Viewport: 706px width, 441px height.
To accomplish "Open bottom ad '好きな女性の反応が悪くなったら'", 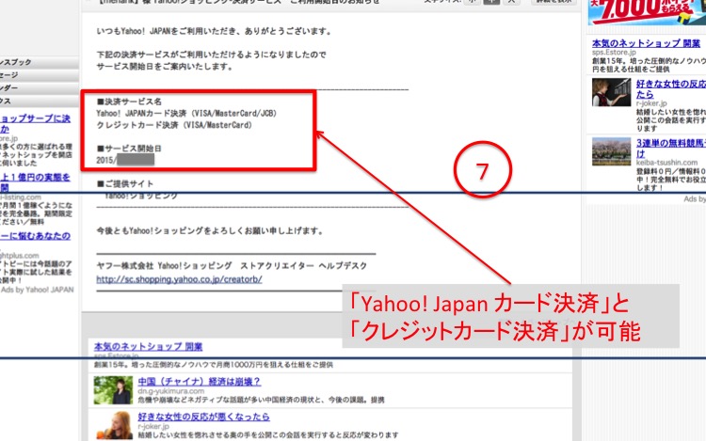I will [x=203, y=417].
